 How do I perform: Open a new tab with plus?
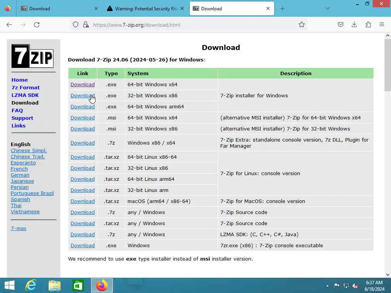point(282,9)
